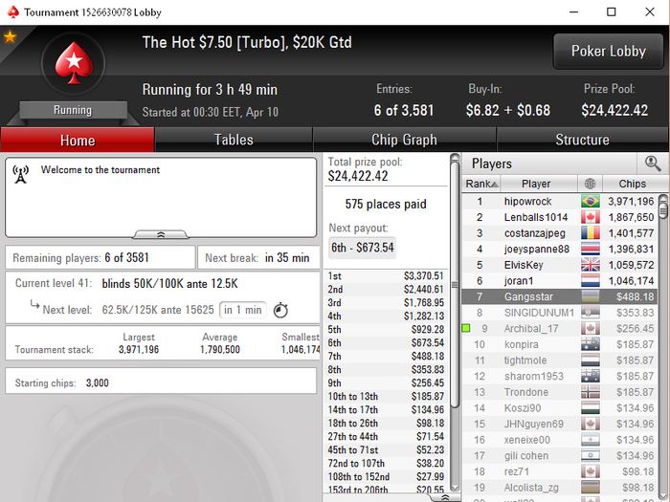This screenshot has height=502, width=670.
Task: Open the Chip Graph tab
Action: 404,140
